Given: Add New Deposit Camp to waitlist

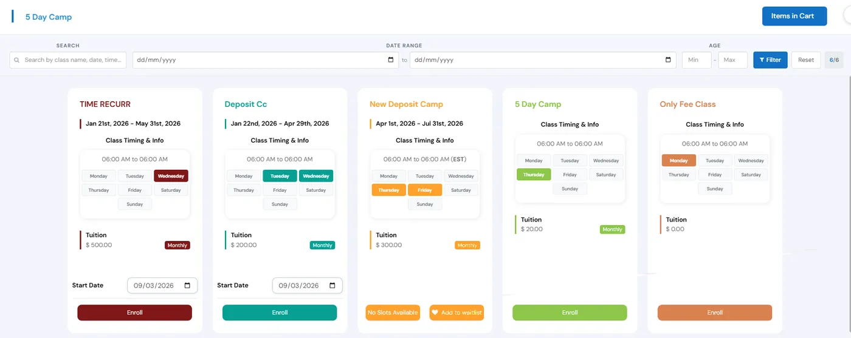Looking at the screenshot, I should coord(457,313).
